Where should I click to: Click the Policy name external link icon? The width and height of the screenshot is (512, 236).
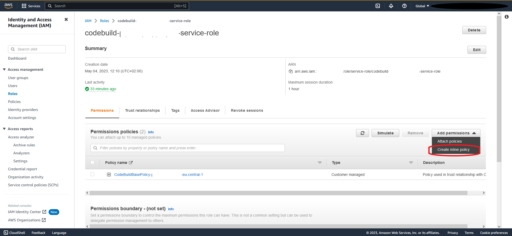click(131, 163)
